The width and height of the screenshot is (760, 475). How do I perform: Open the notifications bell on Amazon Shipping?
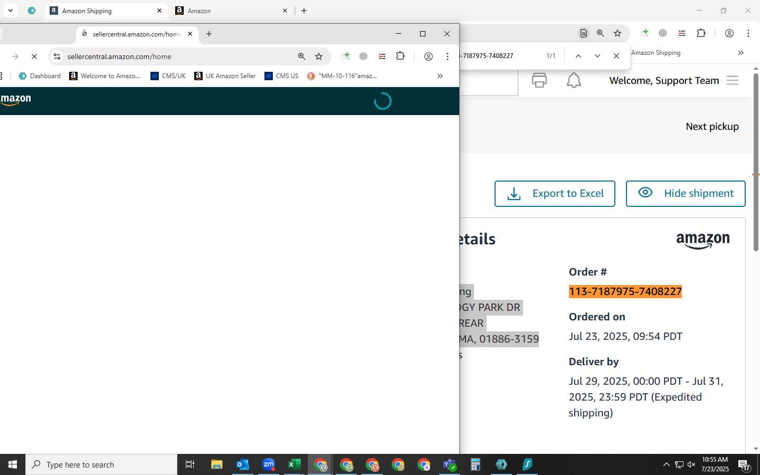(x=574, y=80)
